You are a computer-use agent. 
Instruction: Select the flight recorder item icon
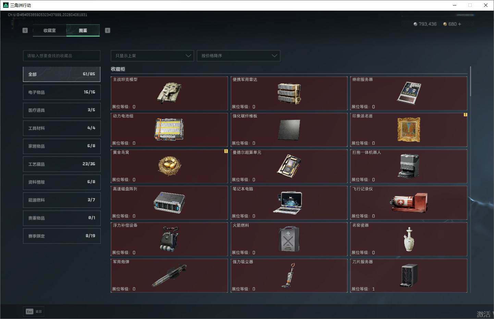coord(408,202)
